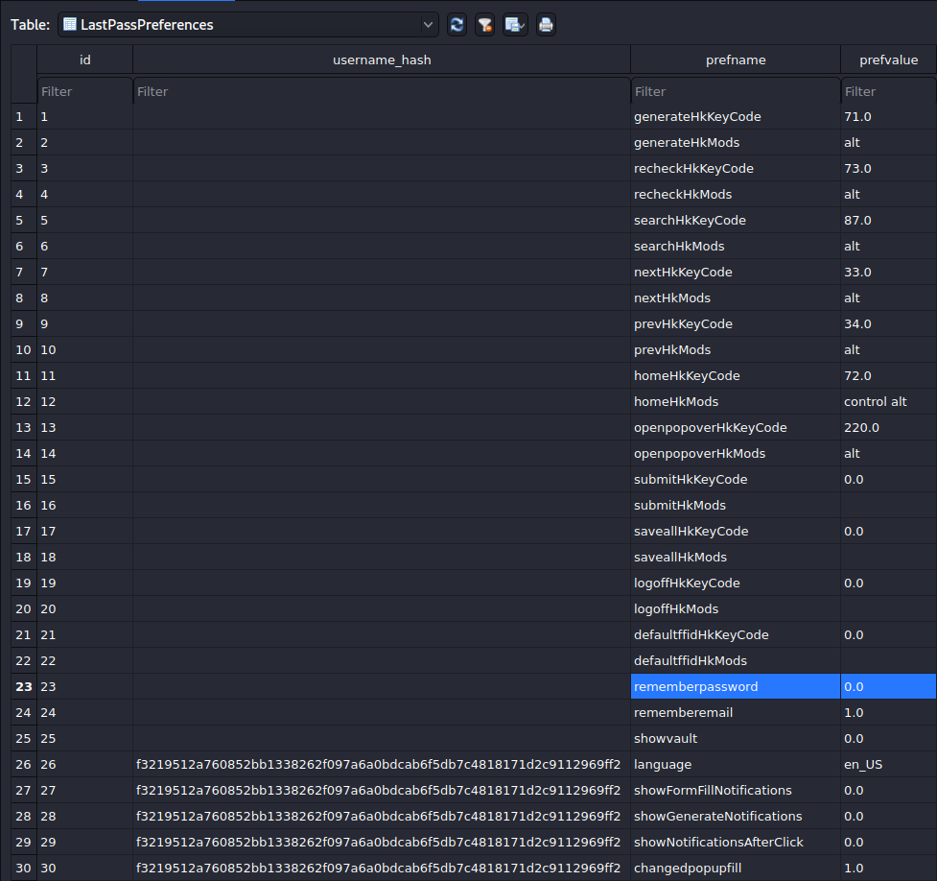Viewport: 937px width, 881px height.
Task: Clear all column filters
Action: (484, 24)
